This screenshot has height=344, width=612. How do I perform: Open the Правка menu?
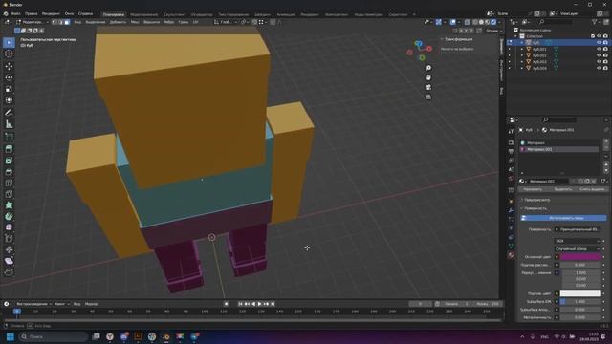point(32,14)
